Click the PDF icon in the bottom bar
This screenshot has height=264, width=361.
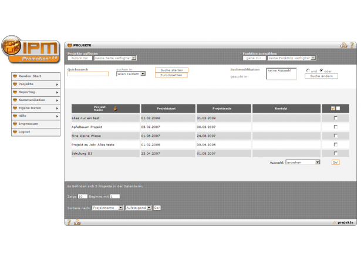pyautogui.click(x=77, y=222)
